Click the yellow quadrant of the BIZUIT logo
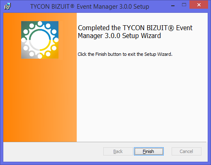 [53, 53]
